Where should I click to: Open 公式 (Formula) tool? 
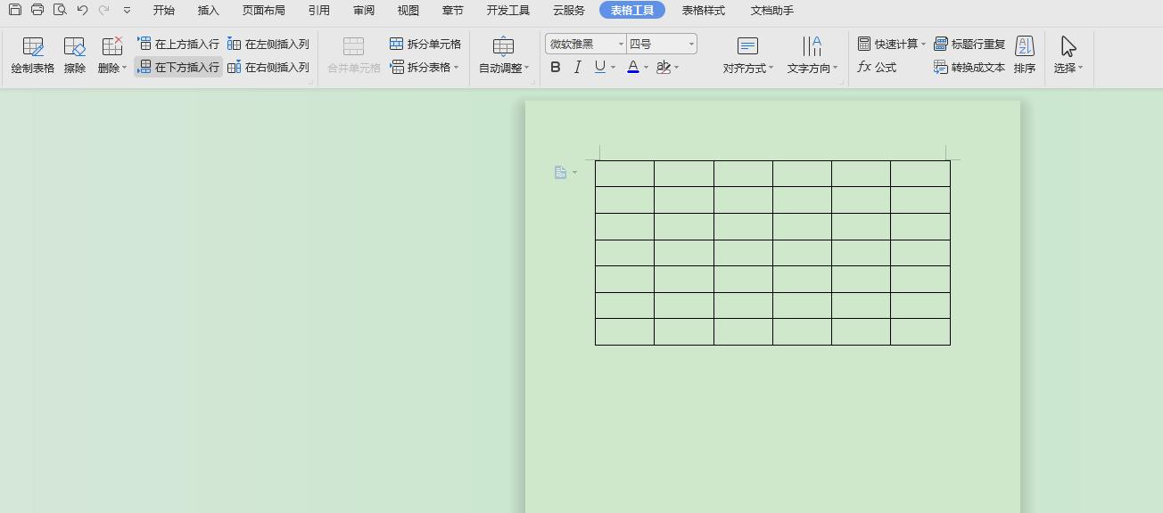click(877, 67)
